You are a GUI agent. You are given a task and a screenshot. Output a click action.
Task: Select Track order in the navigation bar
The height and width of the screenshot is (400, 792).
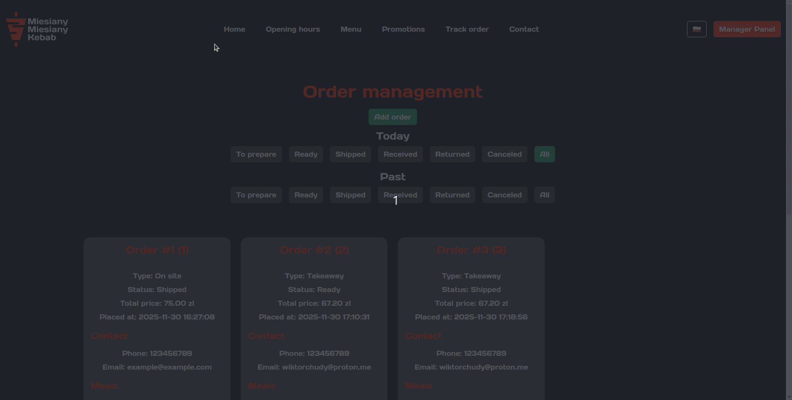tap(467, 29)
